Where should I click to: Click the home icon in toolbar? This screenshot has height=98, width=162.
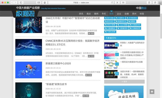pyautogui.click(x=45, y=3)
